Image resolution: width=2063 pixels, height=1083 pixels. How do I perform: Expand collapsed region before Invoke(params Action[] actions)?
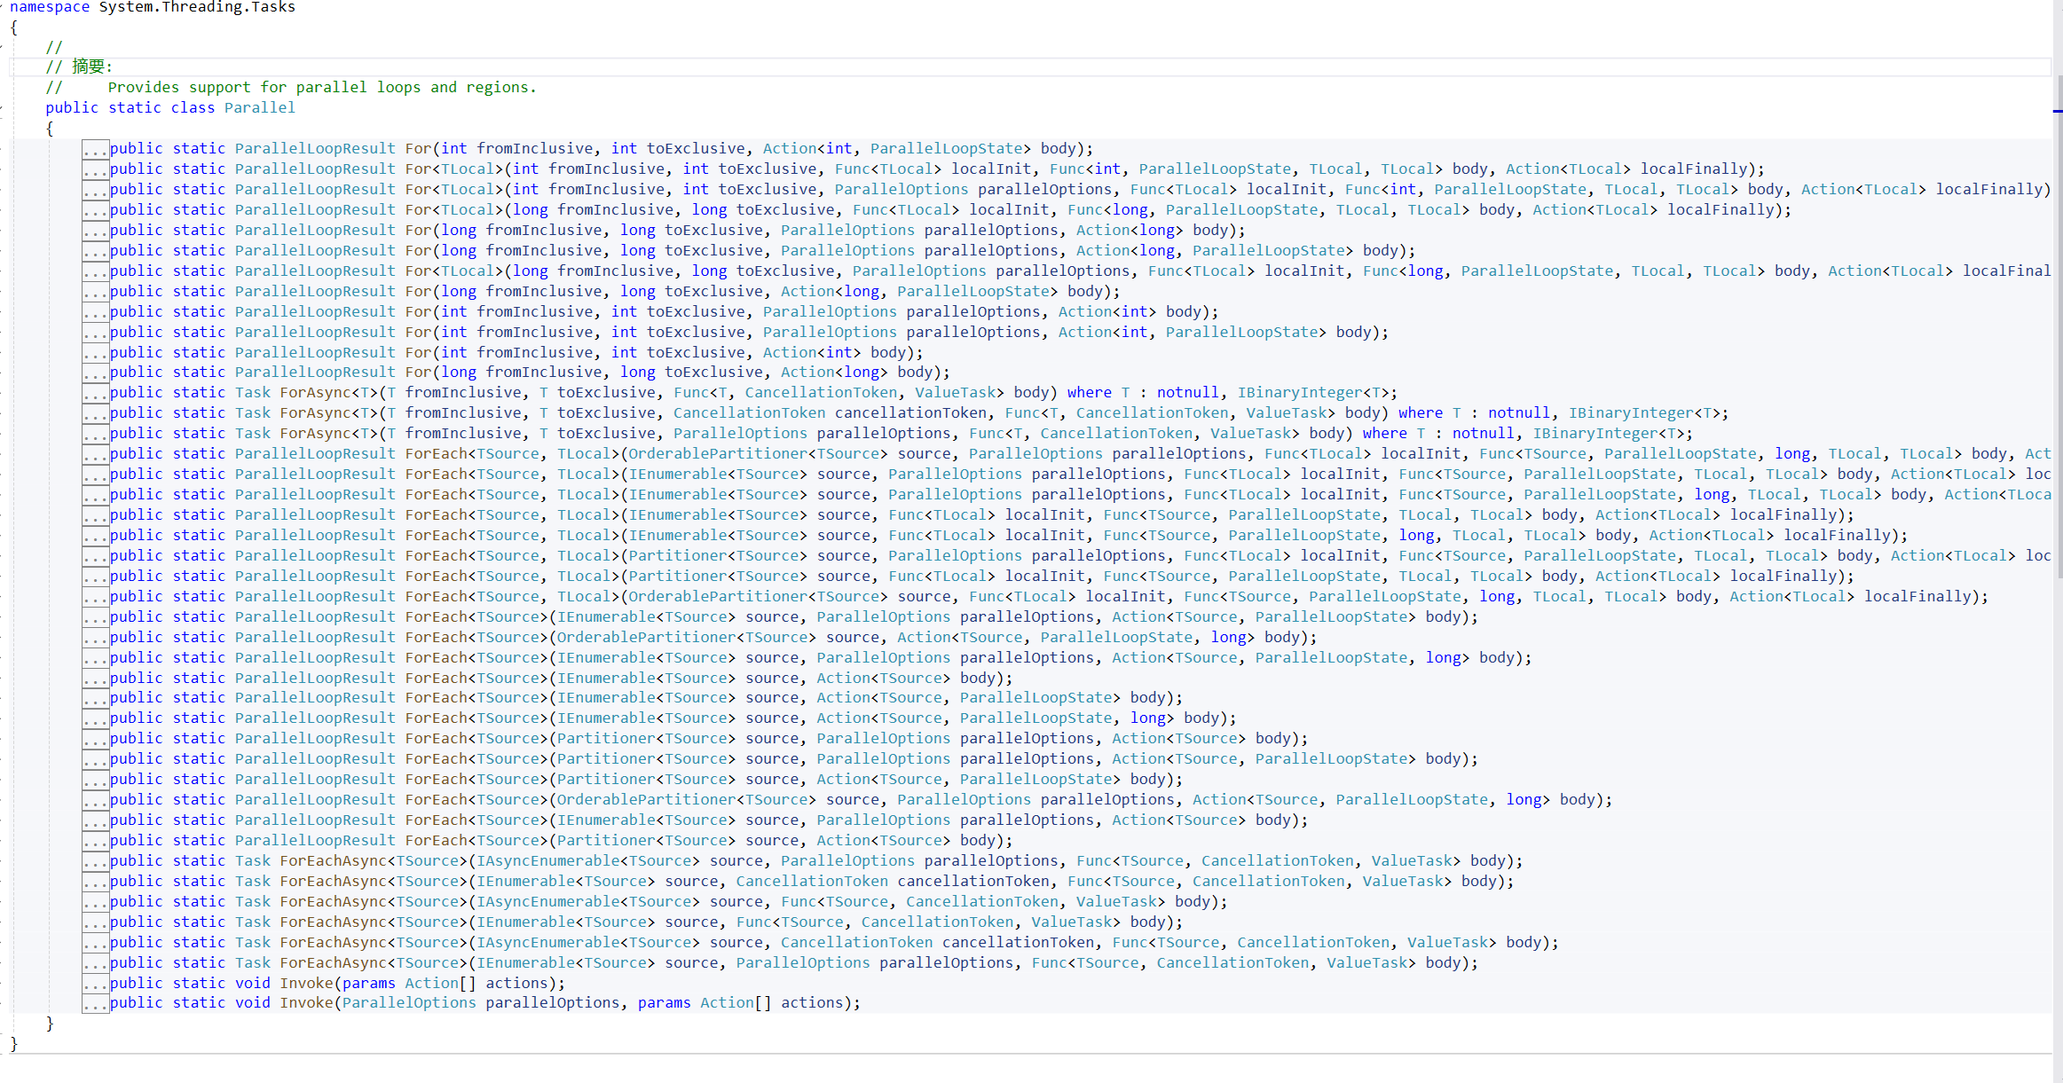click(x=96, y=984)
